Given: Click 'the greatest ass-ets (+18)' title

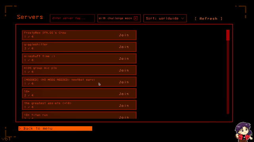Looking at the screenshot, I should (48, 103).
